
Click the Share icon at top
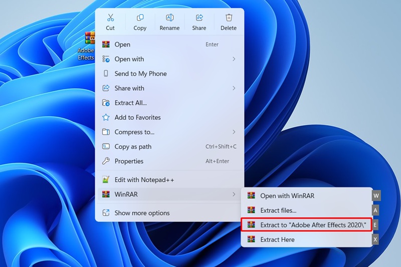point(199,18)
